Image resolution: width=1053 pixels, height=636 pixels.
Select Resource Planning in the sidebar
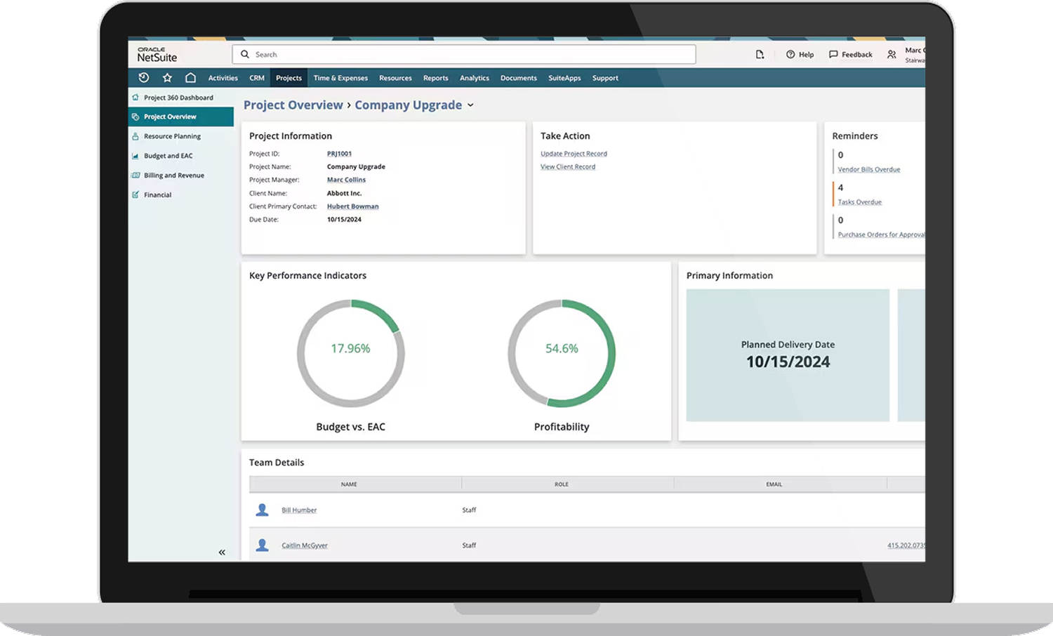172,136
